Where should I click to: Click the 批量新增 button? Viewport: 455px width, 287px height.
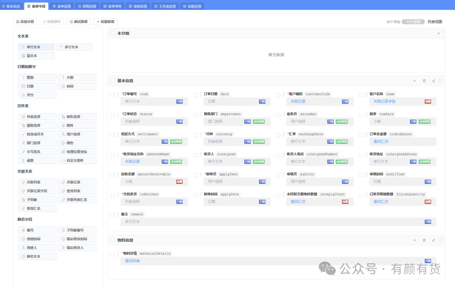(x=106, y=22)
